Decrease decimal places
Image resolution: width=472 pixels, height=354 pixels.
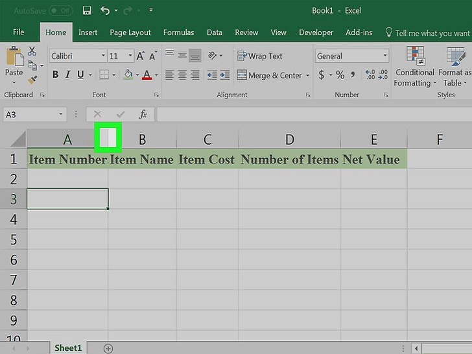pyautogui.click(x=383, y=75)
